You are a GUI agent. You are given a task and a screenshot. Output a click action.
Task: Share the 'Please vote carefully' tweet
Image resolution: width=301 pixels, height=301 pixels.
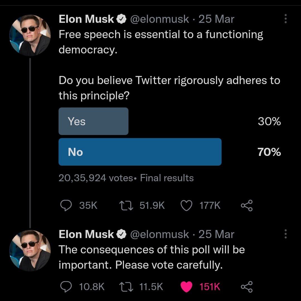click(247, 287)
